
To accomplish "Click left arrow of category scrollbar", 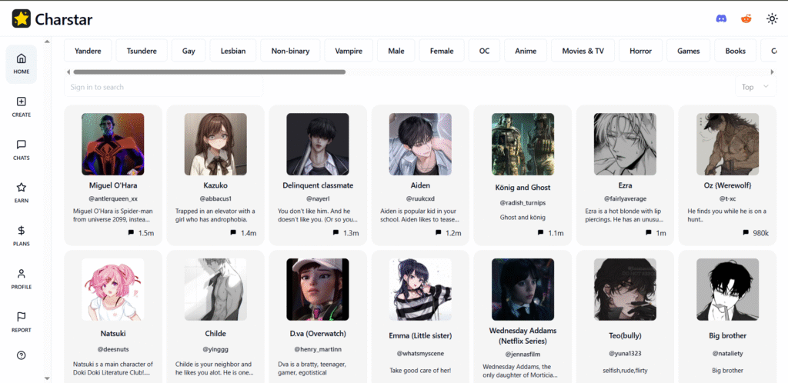I will 68,72.
